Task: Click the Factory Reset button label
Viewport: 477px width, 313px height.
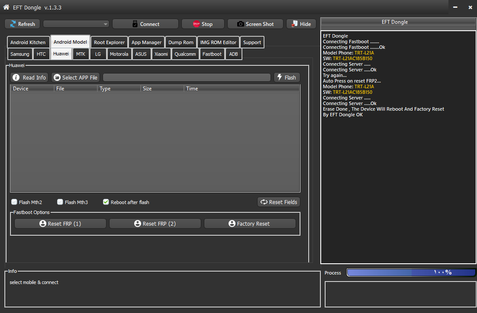Action: click(253, 224)
